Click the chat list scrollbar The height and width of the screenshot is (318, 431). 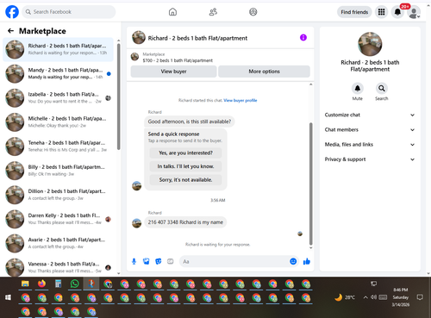point(119,97)
